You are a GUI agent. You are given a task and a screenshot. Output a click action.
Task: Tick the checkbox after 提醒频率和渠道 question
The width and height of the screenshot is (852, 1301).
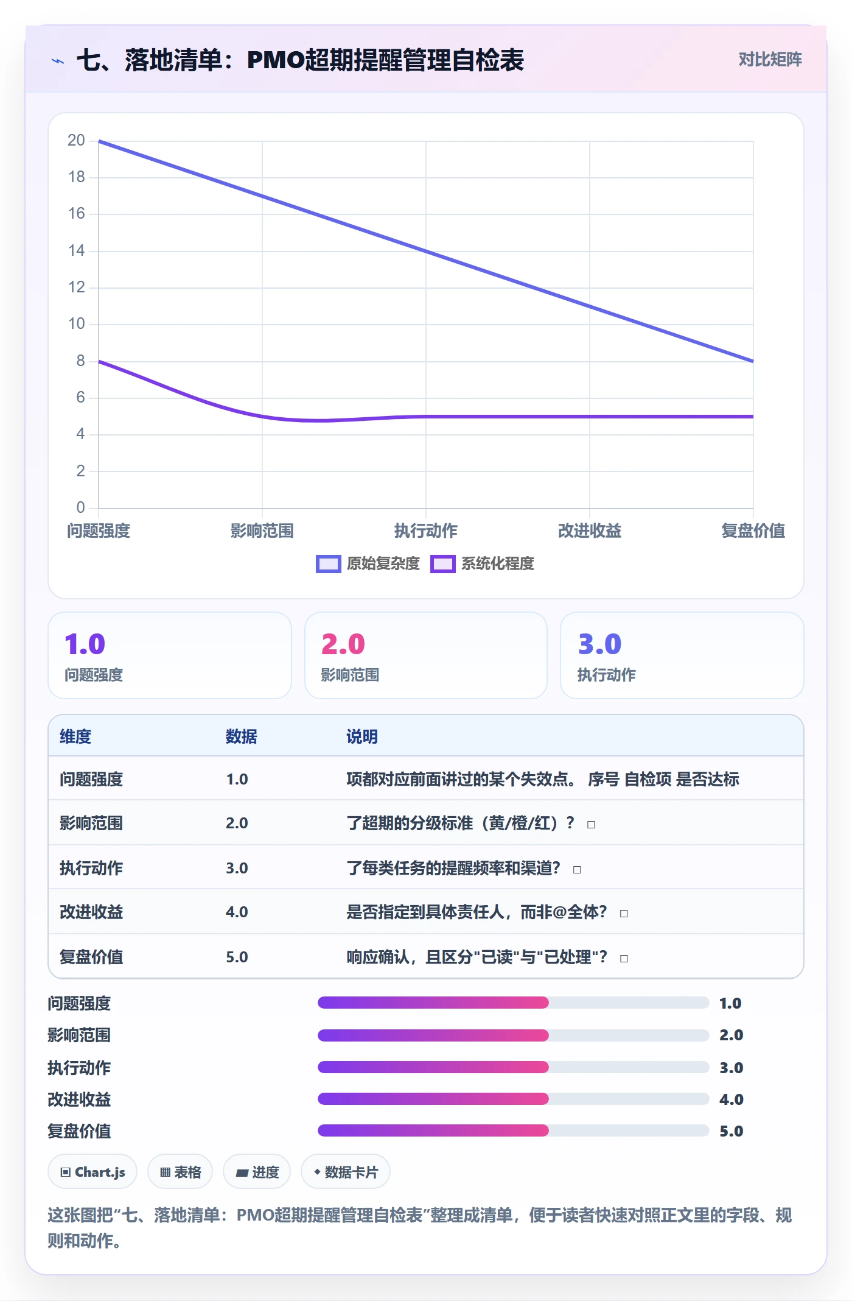[x=577, y=870]
